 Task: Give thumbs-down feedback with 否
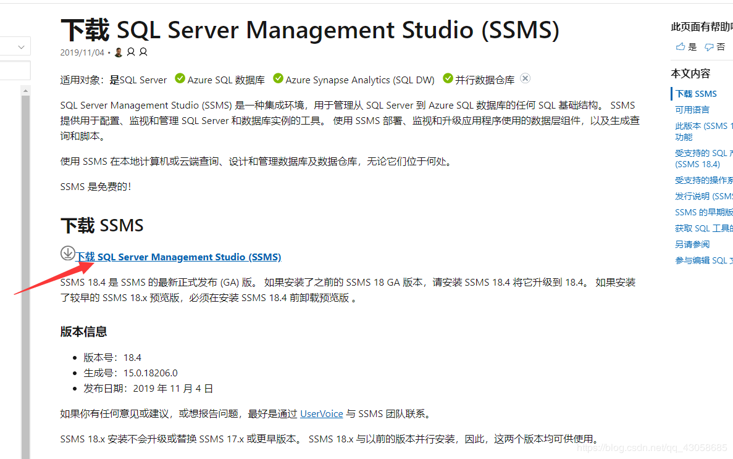tap(715, 46)
